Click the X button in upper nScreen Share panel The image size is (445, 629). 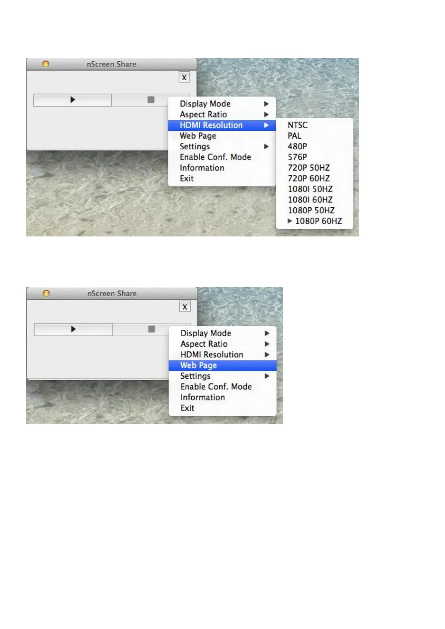[184, 77]
